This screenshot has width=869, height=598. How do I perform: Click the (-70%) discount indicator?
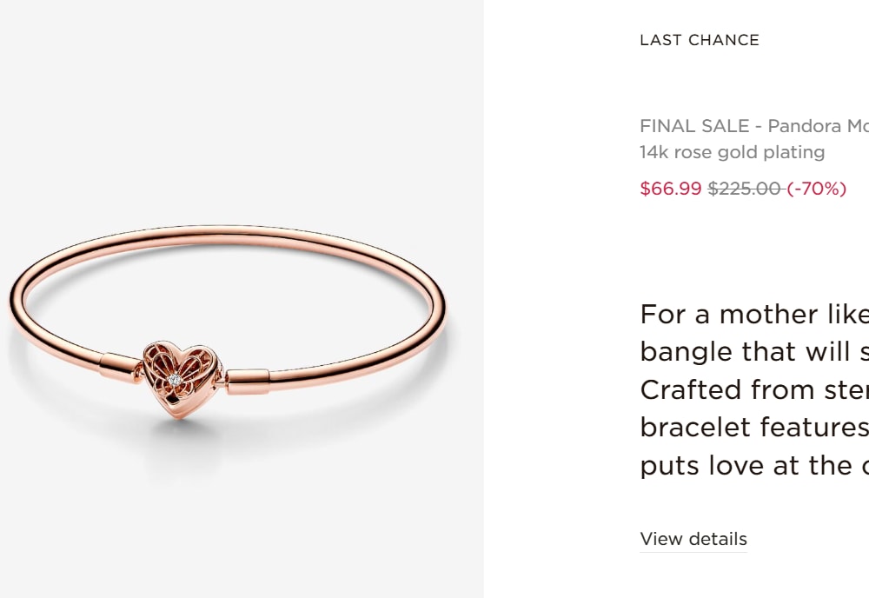point(816,189)
